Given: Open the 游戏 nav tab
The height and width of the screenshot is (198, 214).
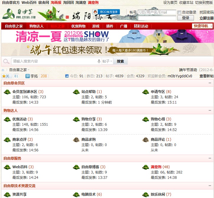Looking at the screenshot, I should [96, 26].
